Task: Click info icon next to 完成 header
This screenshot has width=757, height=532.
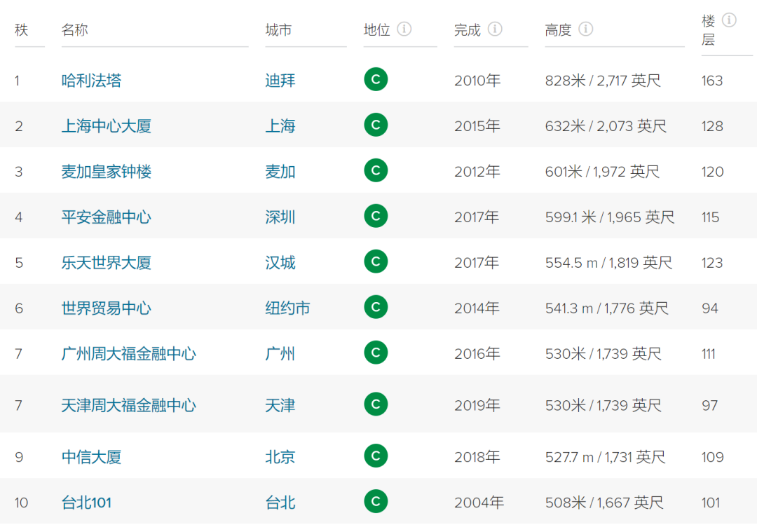Action: 495,29
